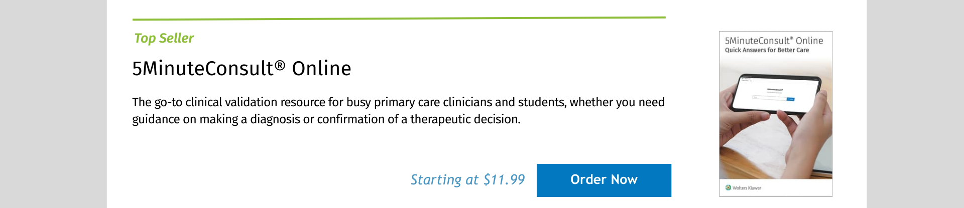Click the Wolters Kluwer name on cover
The image size is (964, 208).
point(747,188)
